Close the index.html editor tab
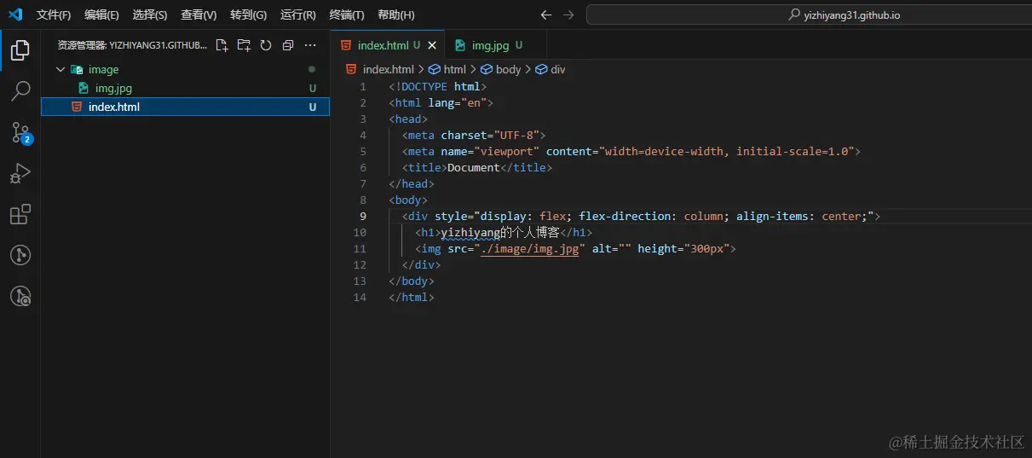The width and height of the screenshot is (1032, 458). pyautogui.click(x=433, y=46)
